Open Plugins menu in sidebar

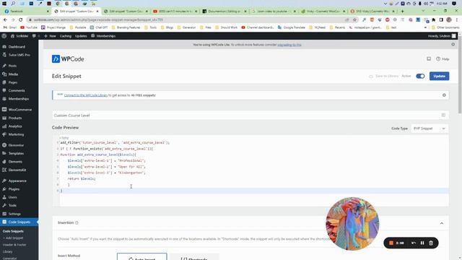pos(14,189)
